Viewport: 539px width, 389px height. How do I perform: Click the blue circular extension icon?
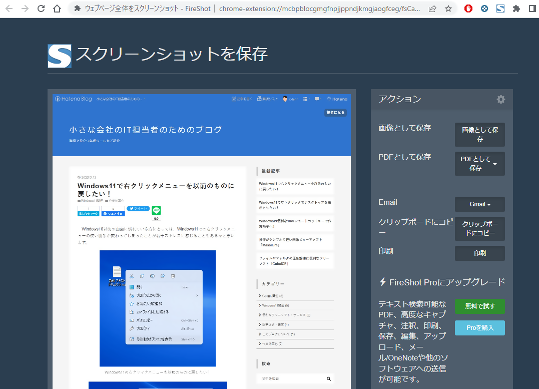[x=484, y=9]
